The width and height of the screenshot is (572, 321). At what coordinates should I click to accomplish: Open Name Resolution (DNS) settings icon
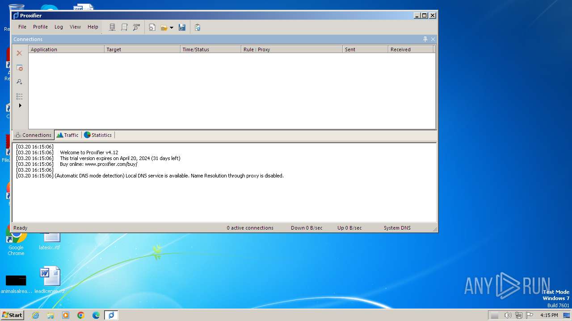(x=136, y=27)
